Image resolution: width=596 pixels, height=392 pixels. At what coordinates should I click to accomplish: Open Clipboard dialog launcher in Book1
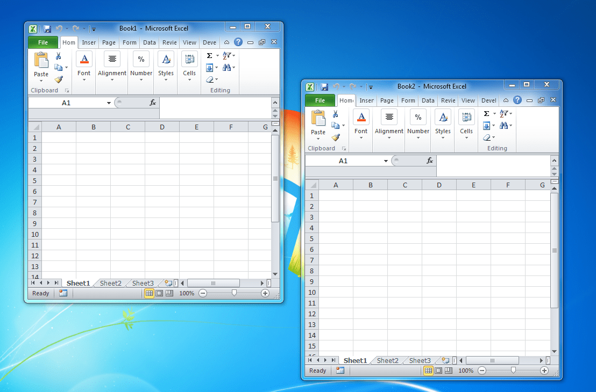click(x=67, y=91)
